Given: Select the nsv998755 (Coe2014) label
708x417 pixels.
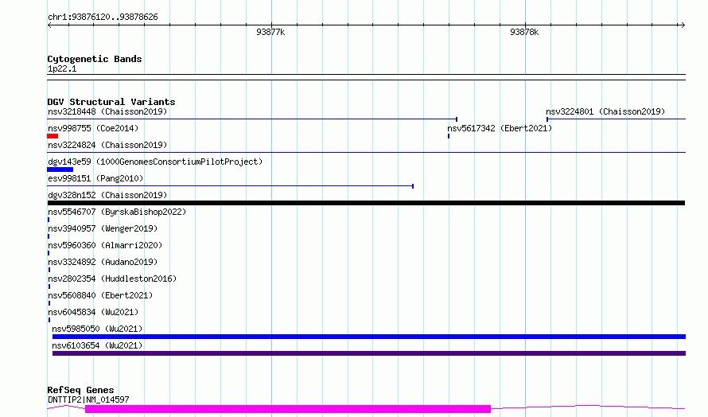Looking at the screenshot, I should pos(93,128).
